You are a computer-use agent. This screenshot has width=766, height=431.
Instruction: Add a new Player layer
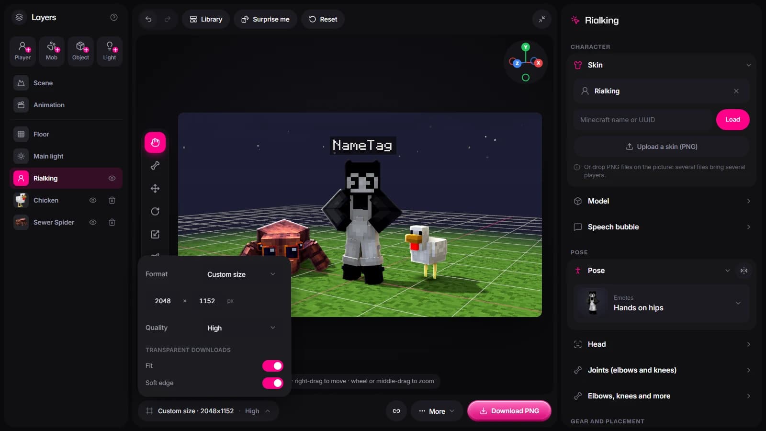pos(23,51)
